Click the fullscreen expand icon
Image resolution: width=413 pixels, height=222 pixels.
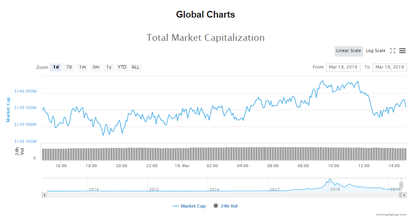coord(393,51)
